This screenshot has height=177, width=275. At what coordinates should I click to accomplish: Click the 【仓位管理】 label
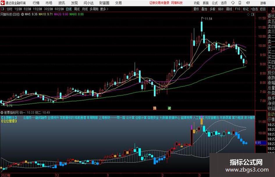(9, 121)
